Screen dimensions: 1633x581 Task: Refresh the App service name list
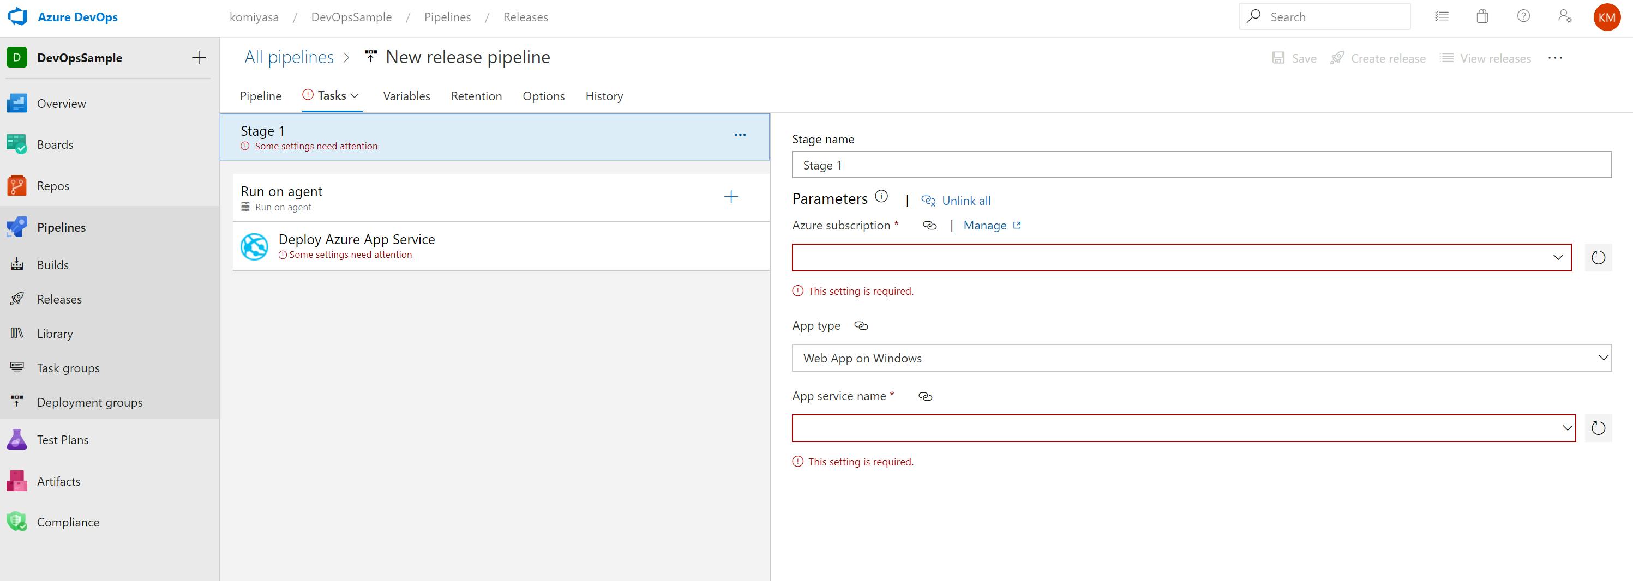pyautogui.click(x=1598, y=428)
